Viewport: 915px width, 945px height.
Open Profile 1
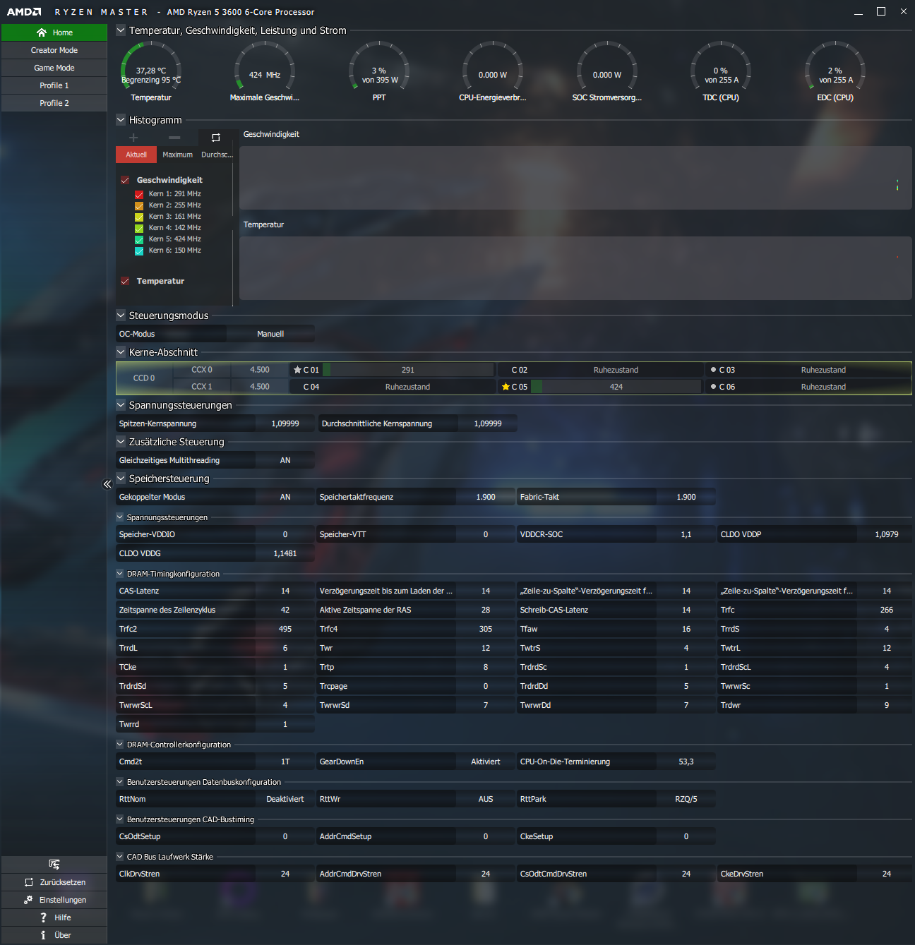tap(54, 85)
